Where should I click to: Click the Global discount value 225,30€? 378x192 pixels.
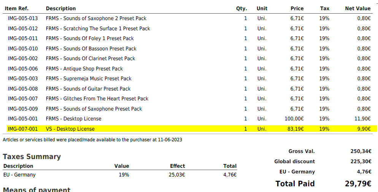point(361,162)
